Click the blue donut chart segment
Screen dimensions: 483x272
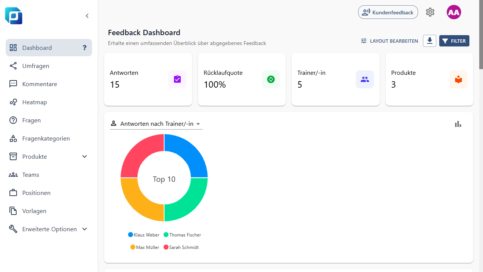click(x=190, y=152)
